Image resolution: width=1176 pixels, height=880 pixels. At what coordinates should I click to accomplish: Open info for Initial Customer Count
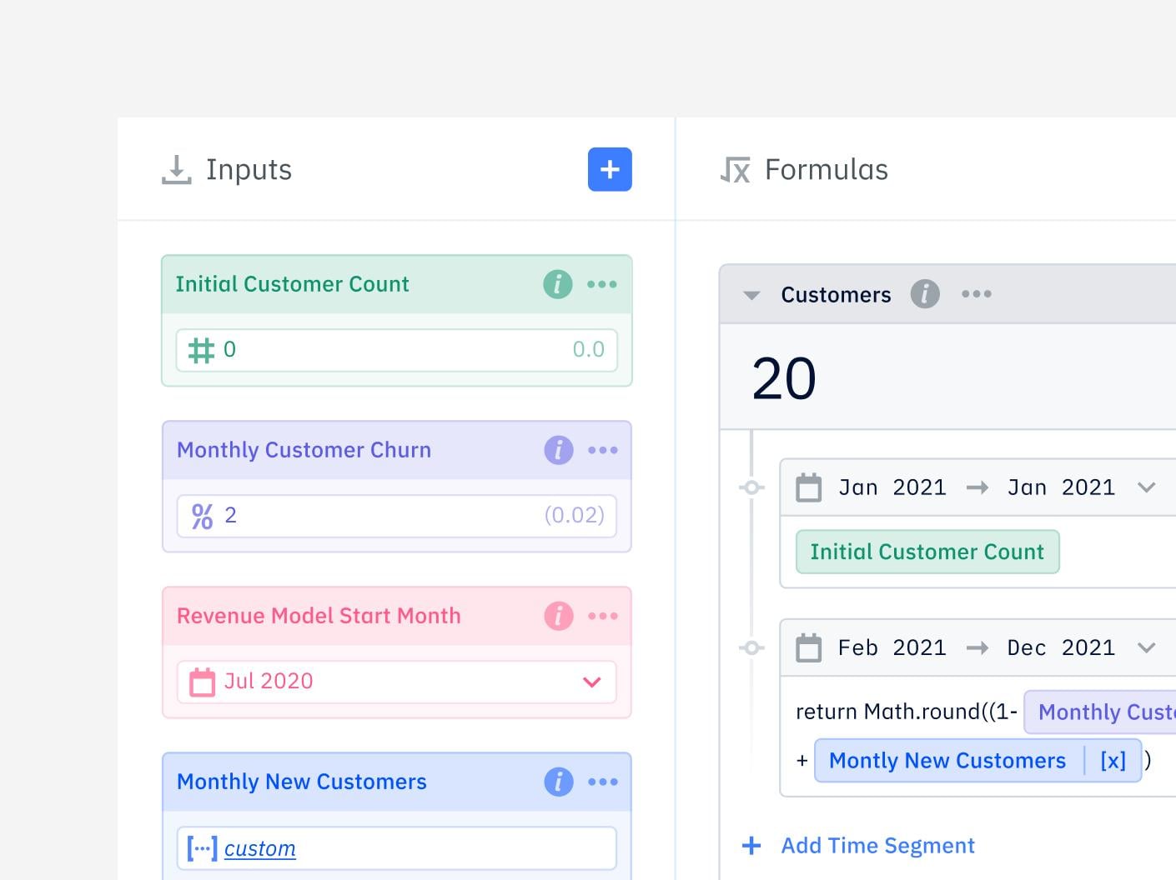click(558, 284)
